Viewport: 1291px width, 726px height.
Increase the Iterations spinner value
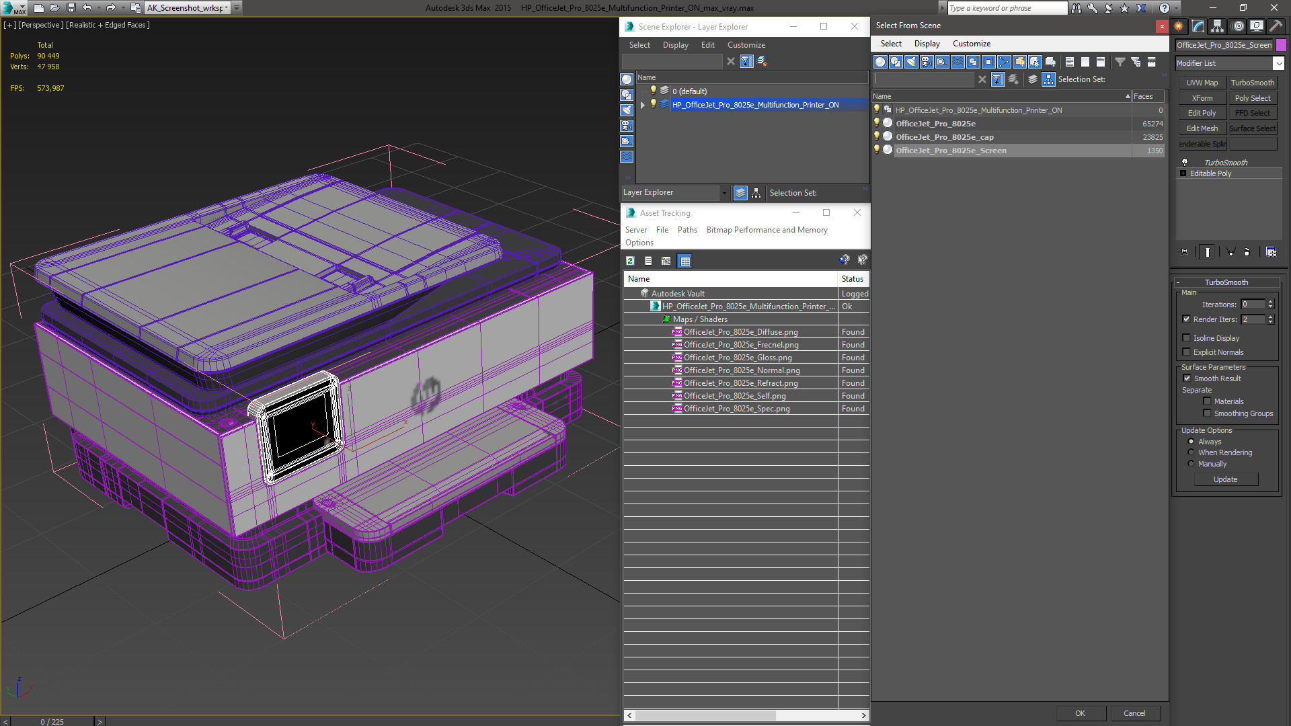(1271, 302)
